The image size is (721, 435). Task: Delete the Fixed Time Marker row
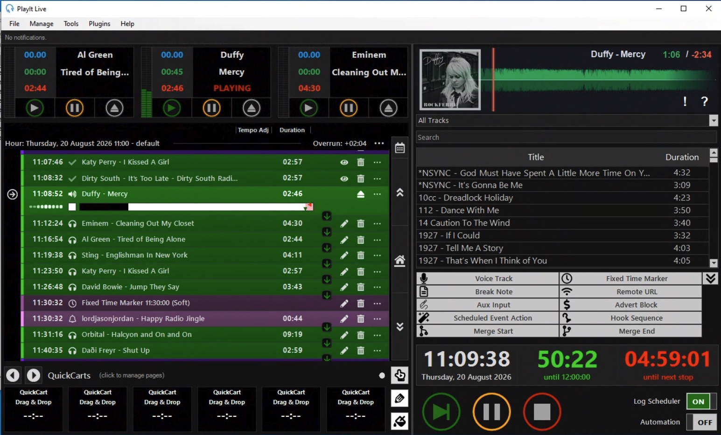pyautogui.click(x=361, y=304)
